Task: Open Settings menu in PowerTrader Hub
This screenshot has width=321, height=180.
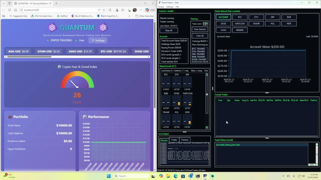Action: [x=170, y=7]
